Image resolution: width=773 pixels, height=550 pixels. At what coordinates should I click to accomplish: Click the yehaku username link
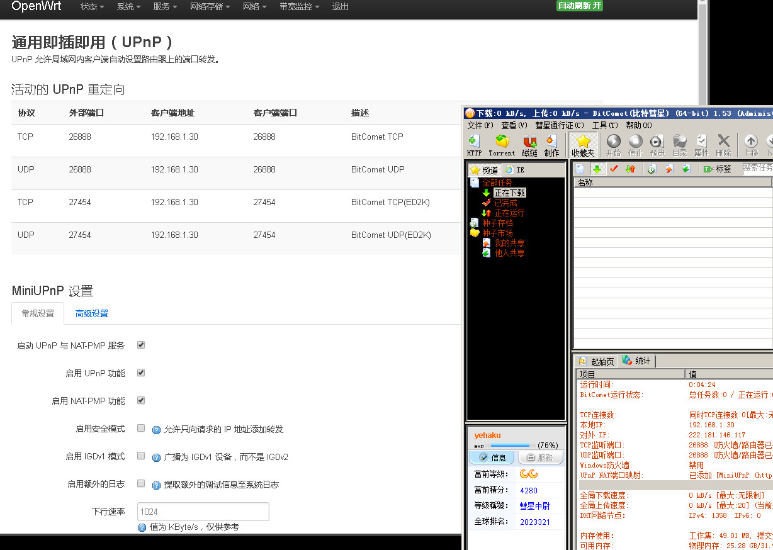pos(487,435)
